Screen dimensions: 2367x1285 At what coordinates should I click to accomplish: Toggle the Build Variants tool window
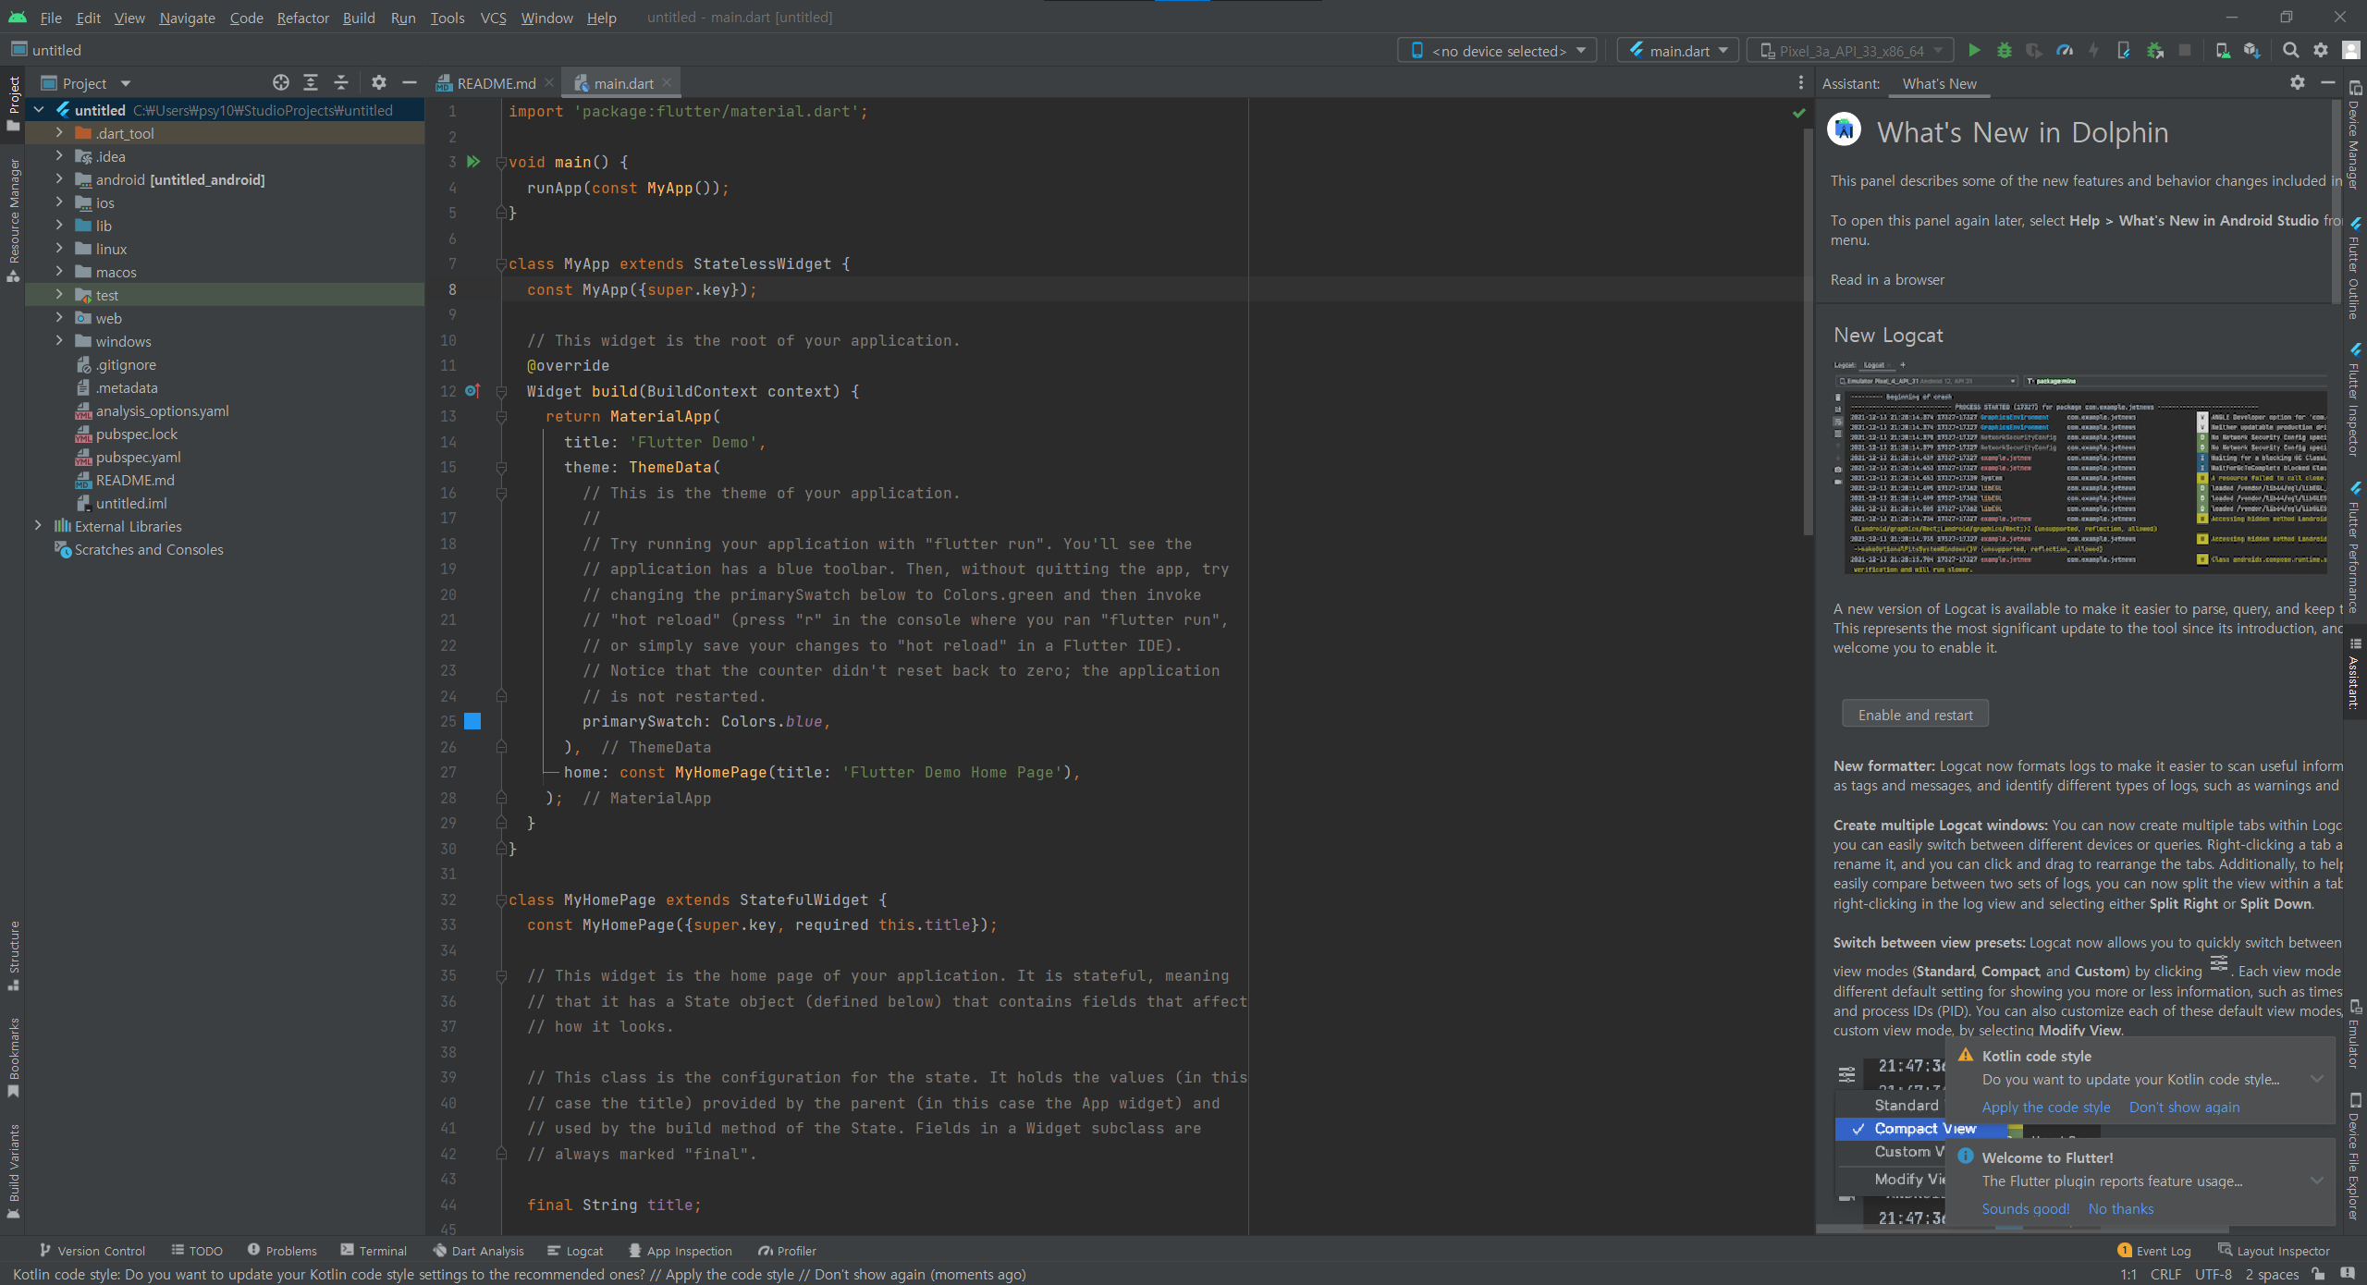[x=13, y=1171]
